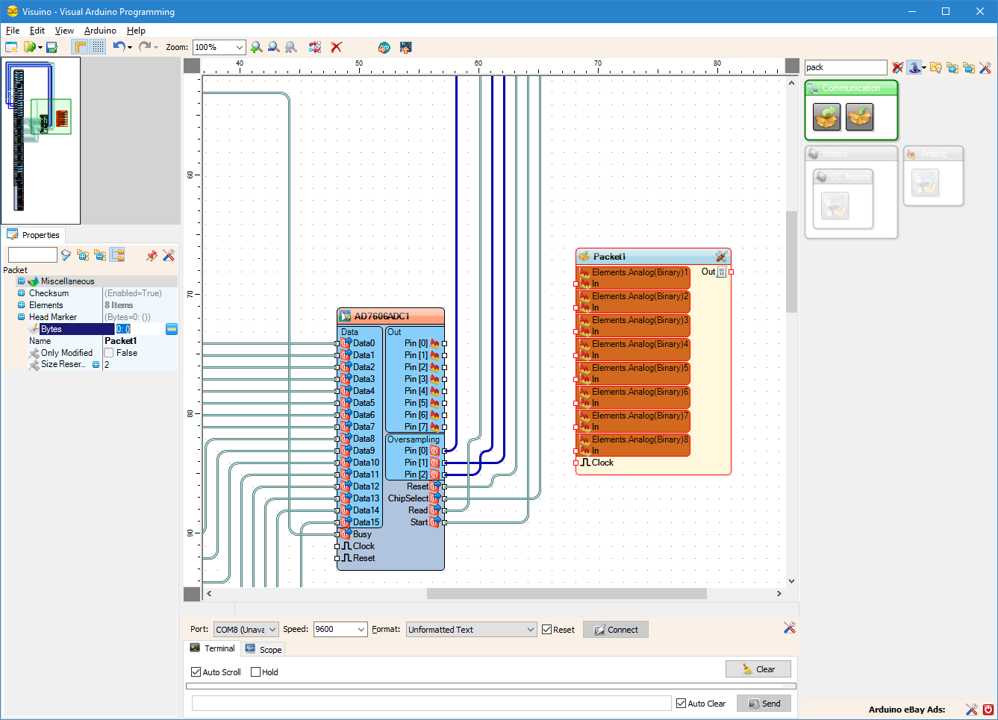Click the Open file toolbar icon

30,47
